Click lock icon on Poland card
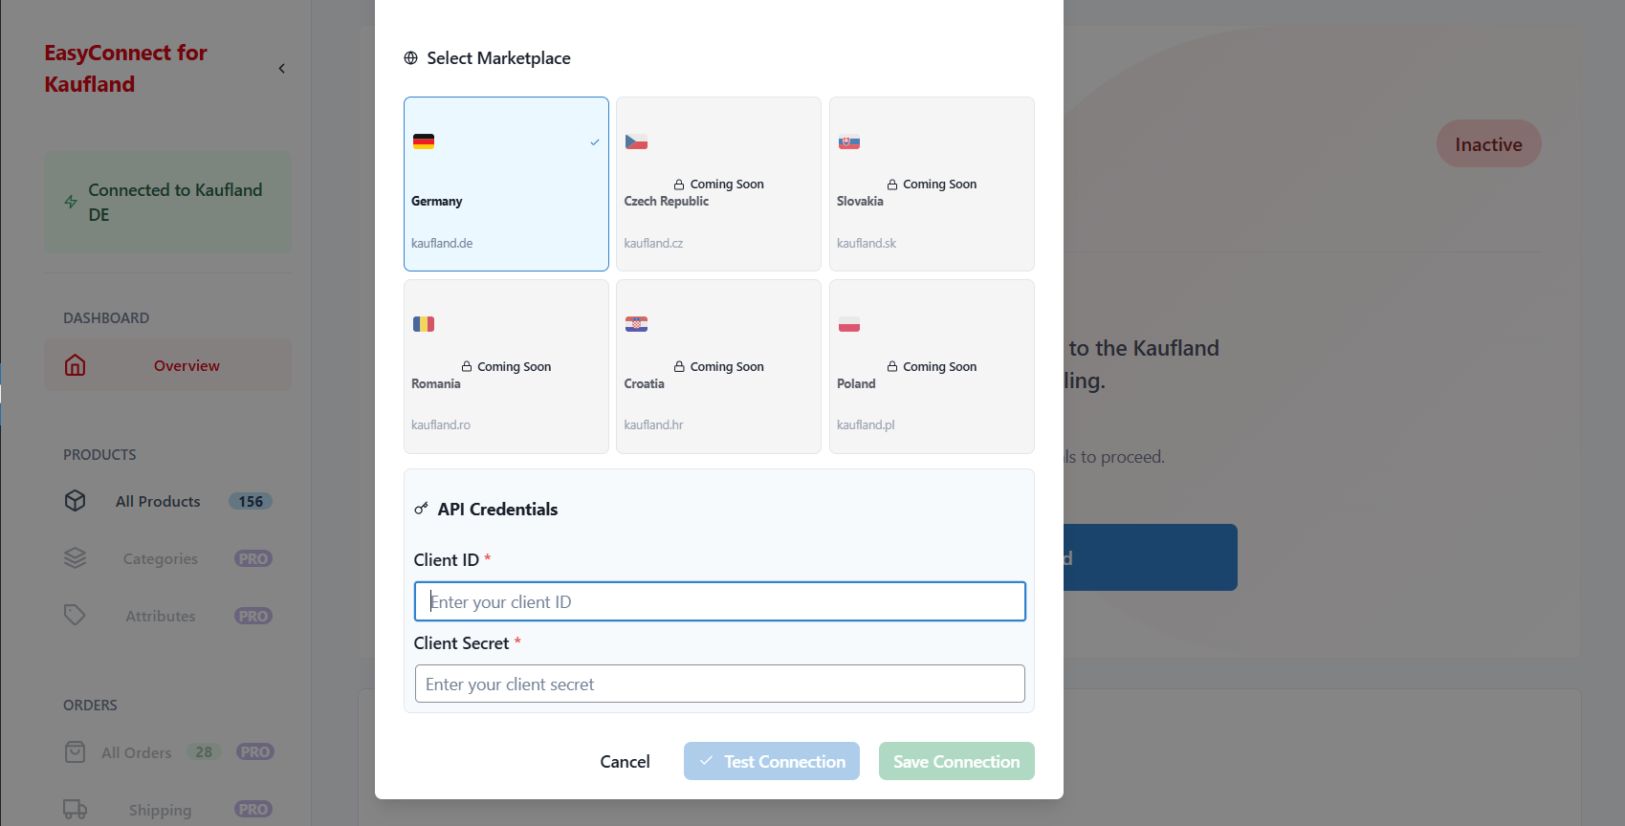 pos(892,367)
